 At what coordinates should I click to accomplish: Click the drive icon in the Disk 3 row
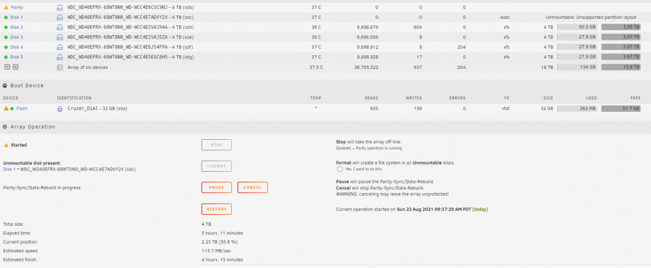point(60,37)
